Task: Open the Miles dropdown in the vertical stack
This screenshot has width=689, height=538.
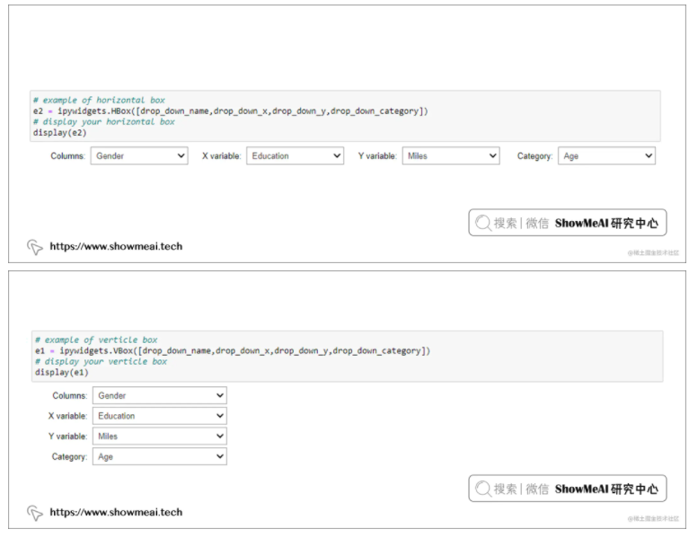Action: [x=160, y=437]
